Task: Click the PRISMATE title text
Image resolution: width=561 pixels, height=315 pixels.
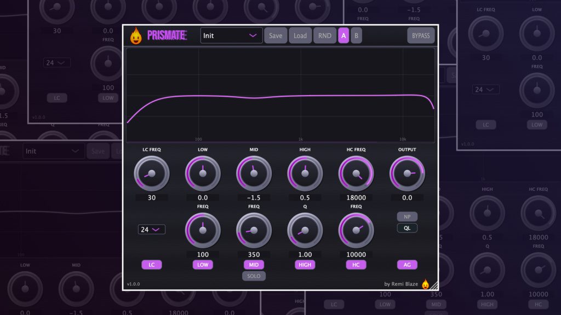Action: [167, 36]
